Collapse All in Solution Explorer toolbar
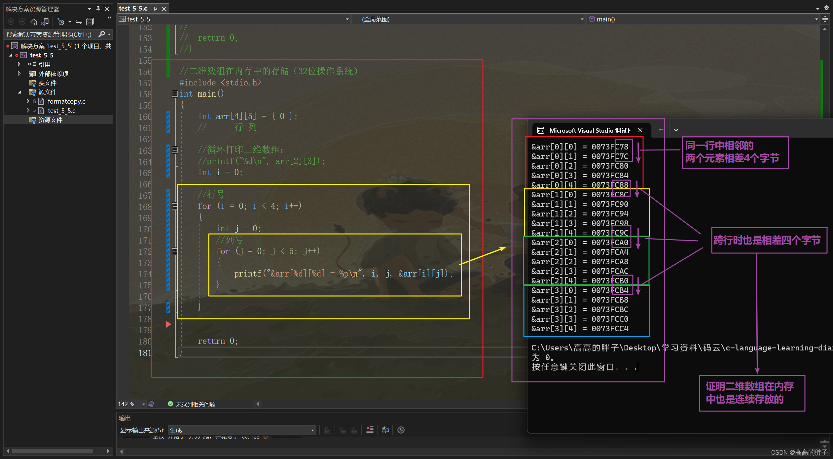The height and width of the screenshot is (459, 833). (90, 22)
